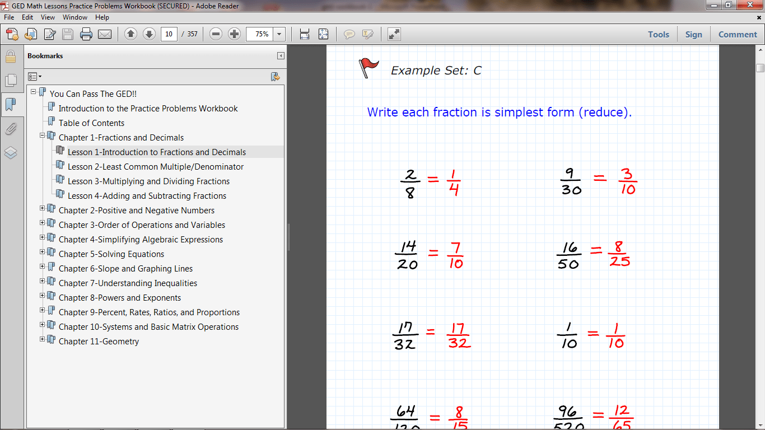This screenshot has height=430, width=765.
Task: Collapse the Chapter 1 bookmark node
Action: pos(43,135)
